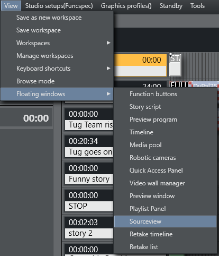Screen dimensions: 219x256
Task: Click the yellow 00:00 timeline header
Action: pos(140,60)
